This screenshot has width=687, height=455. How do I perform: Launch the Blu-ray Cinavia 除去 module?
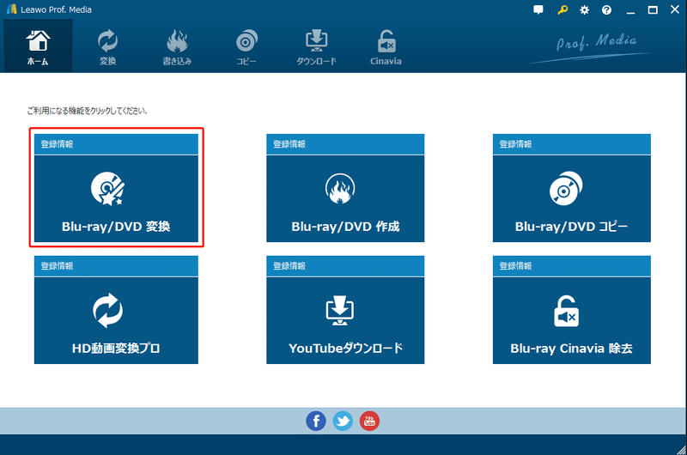(572, 320)
